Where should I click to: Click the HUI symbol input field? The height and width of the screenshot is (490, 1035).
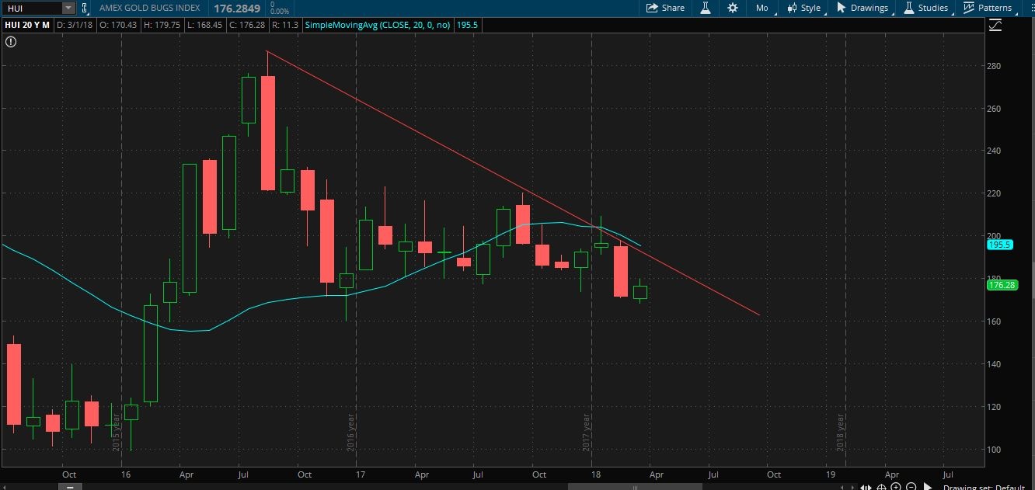[x=31, y=8]
